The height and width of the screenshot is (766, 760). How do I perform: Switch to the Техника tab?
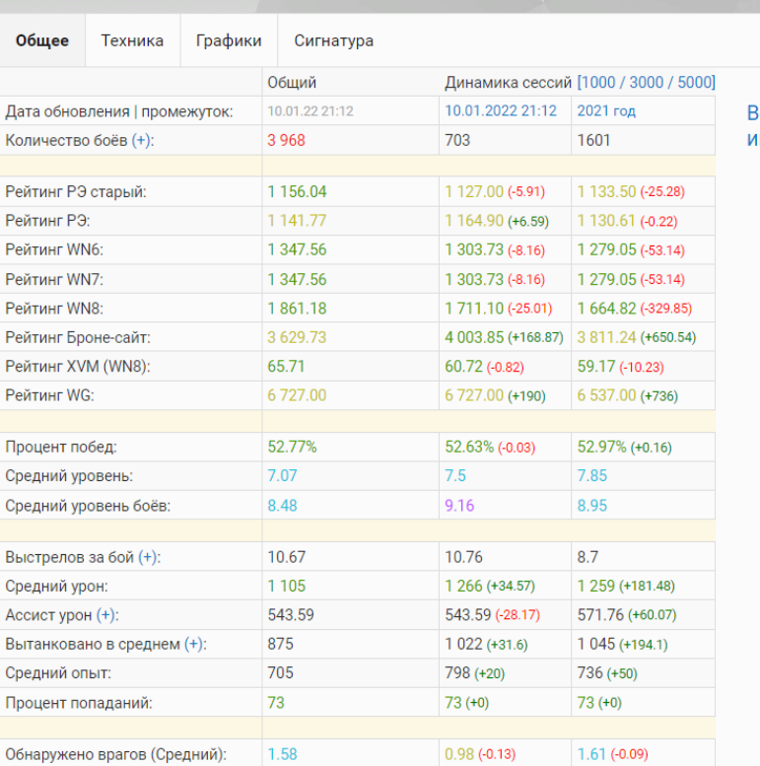point(132,41)
